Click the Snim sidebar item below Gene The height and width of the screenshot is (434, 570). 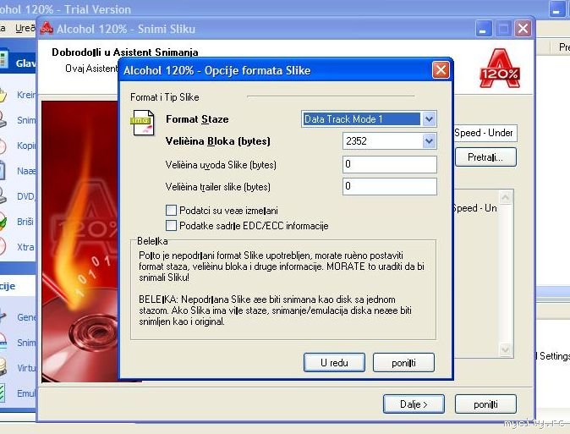click(x=26, y=343)
